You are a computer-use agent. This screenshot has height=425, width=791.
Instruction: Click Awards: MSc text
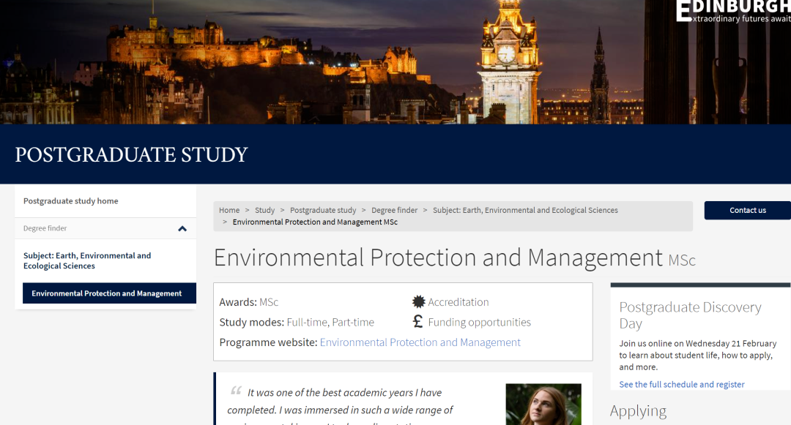(249, 302)
